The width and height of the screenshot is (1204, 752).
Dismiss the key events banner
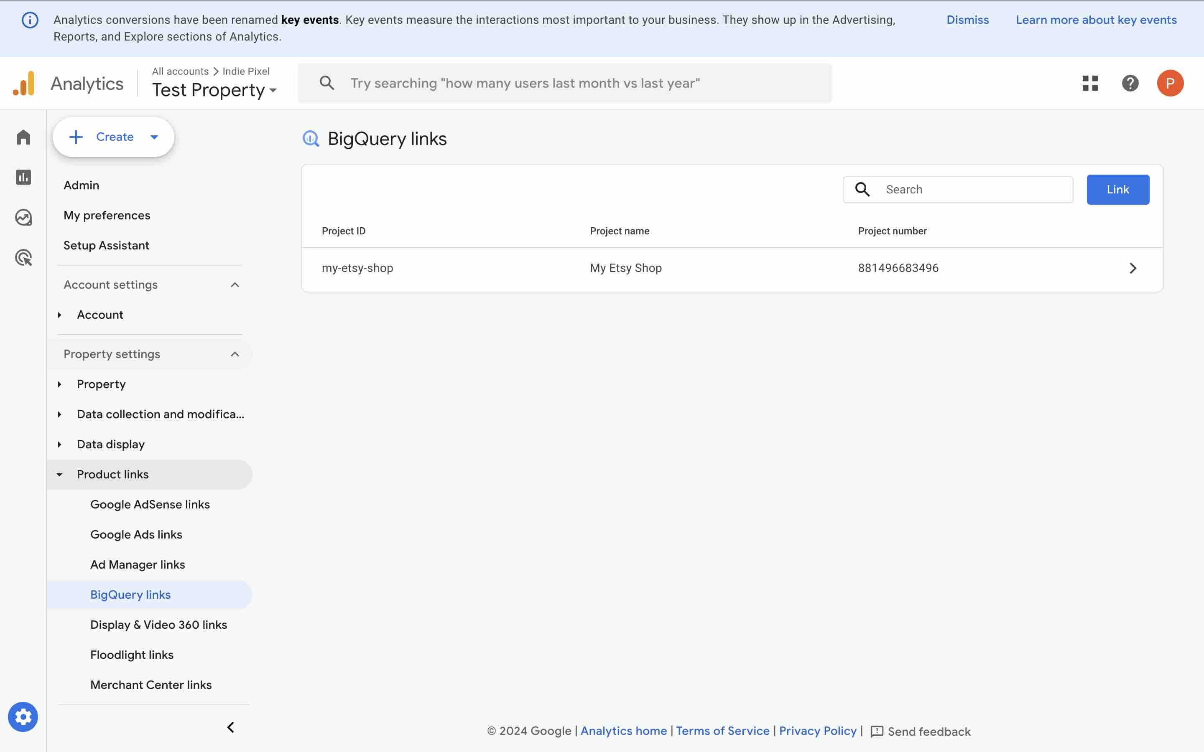click(967, 20)
